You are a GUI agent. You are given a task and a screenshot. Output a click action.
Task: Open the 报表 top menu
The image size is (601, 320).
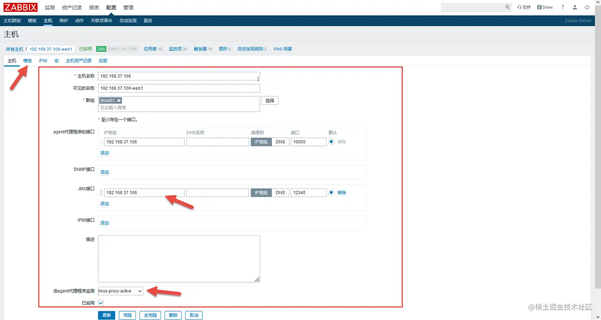point(94,8)
